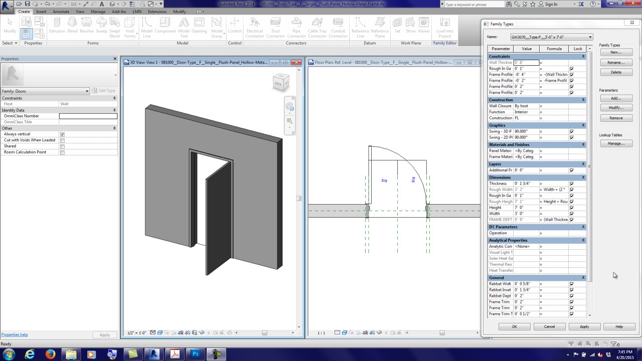This screenshot has width=642, height=361.
Task: Enable the Shared checkbox
Action: (62, 146)
